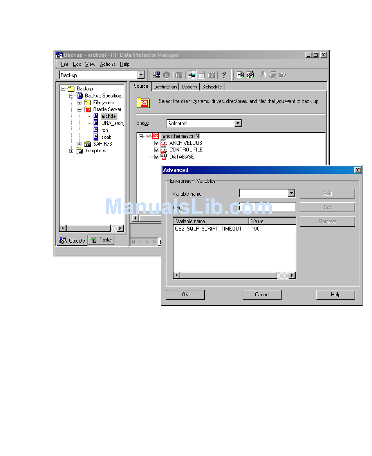Open the View menu

coord(90,64)
